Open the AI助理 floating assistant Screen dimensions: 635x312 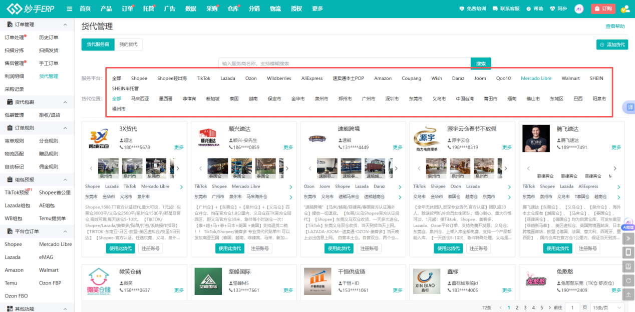pyautogui.click(x=628, y=223)
